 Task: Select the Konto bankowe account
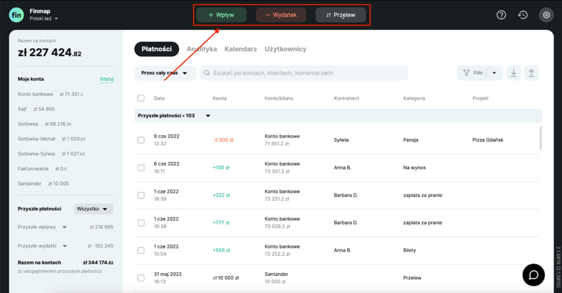point(50,94)
